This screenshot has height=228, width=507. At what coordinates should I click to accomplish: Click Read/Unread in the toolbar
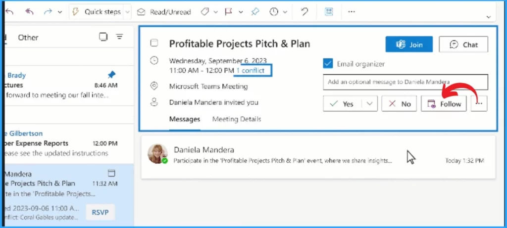[163, 12]
